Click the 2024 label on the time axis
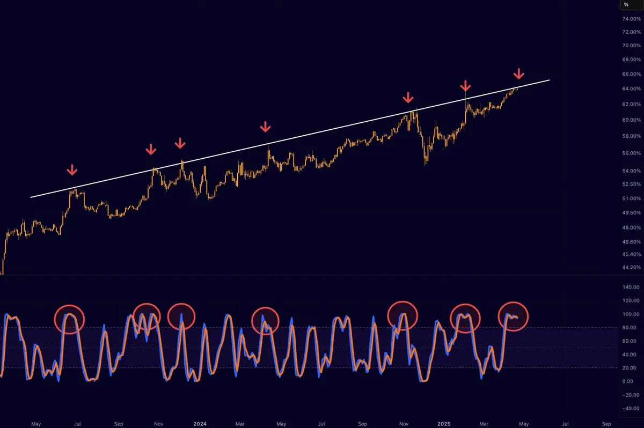Viewport: 644px width, 428px height. [199, 424]
